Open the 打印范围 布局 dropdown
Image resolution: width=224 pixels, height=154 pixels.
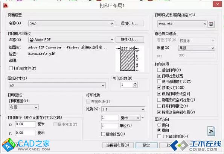pos(24,107)
